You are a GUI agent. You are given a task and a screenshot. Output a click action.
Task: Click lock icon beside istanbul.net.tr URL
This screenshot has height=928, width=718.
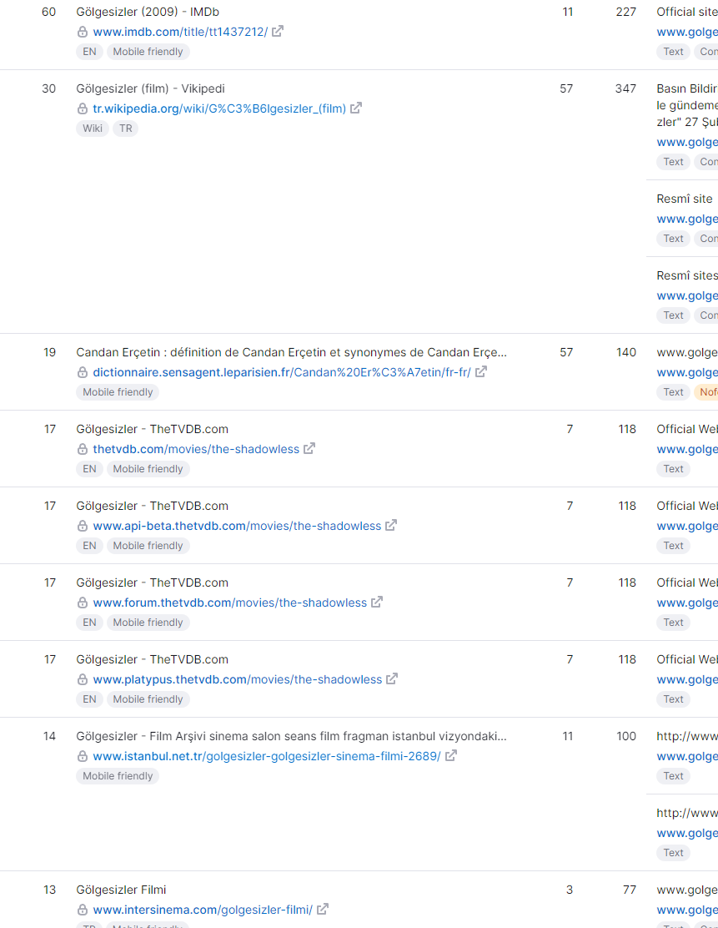(83, 756)
